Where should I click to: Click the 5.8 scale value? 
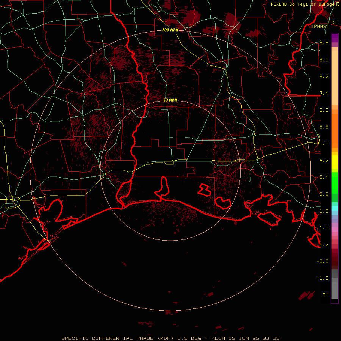coord(324,127)
